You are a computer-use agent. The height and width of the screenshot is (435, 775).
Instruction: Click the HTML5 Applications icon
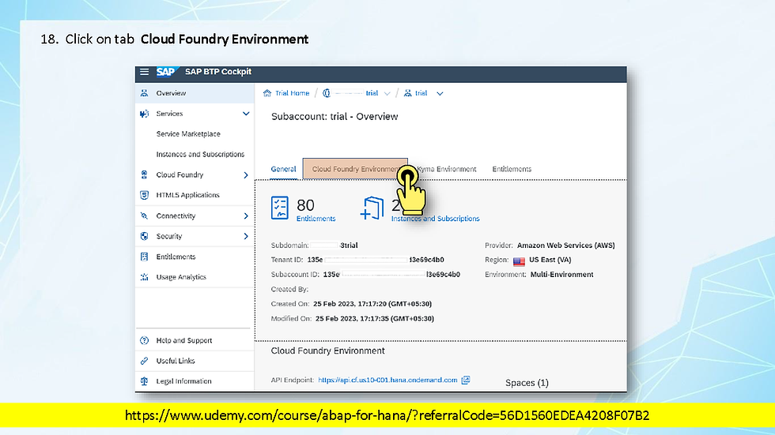tap(144, 195)
